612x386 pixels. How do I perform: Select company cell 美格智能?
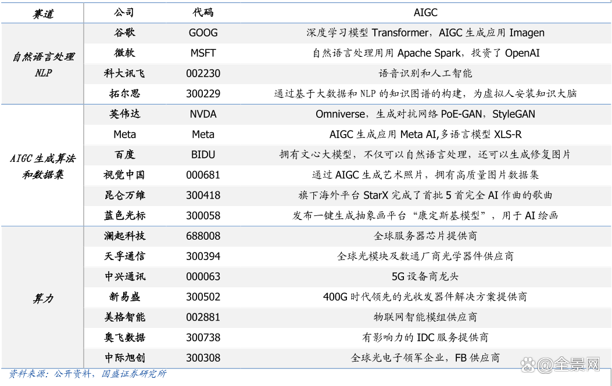click(124, 317)
